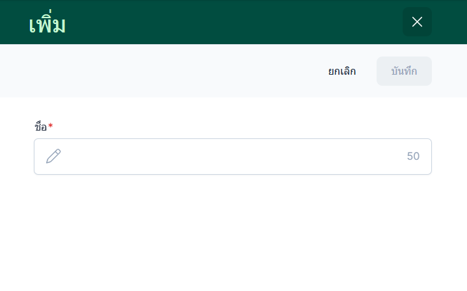
Task: Select the edit pencil beside name input
Action: tap(53, 156)
